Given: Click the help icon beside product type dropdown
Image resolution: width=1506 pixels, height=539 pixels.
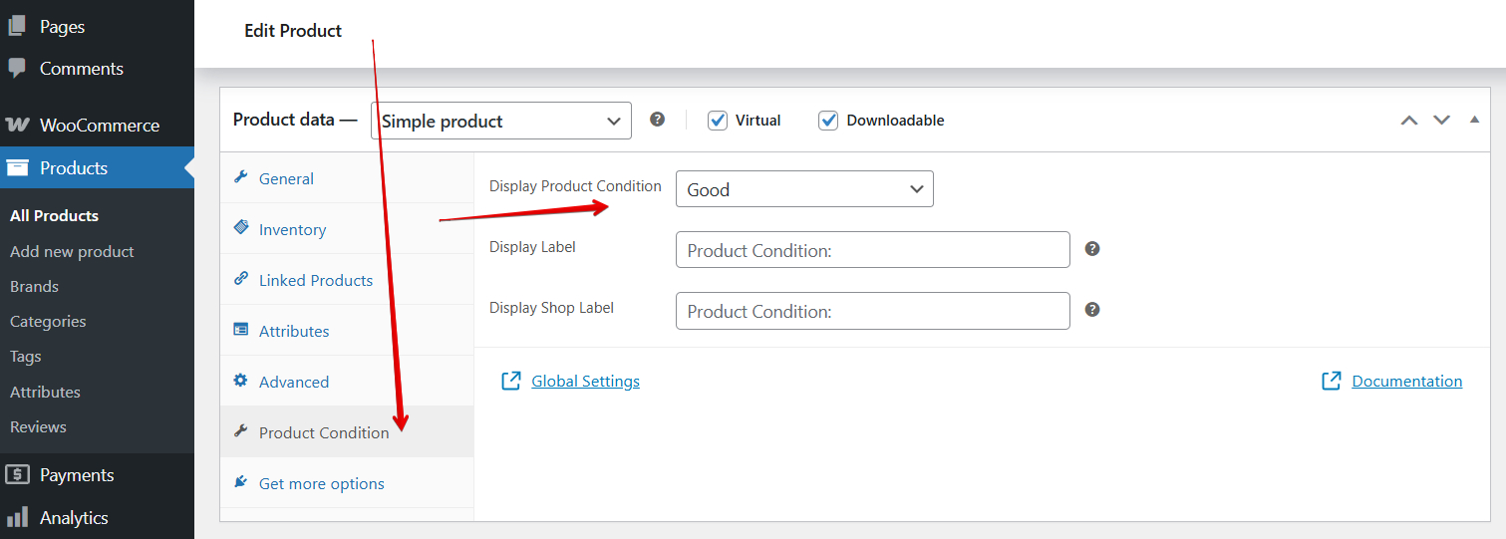Looking at the screenshot, I should (x=657, y=120).
